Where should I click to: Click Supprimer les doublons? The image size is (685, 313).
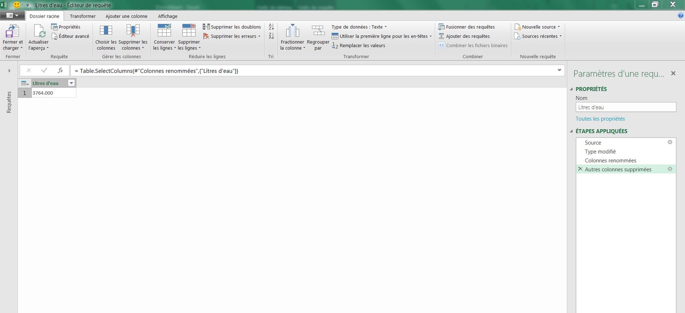pos(232,27)
